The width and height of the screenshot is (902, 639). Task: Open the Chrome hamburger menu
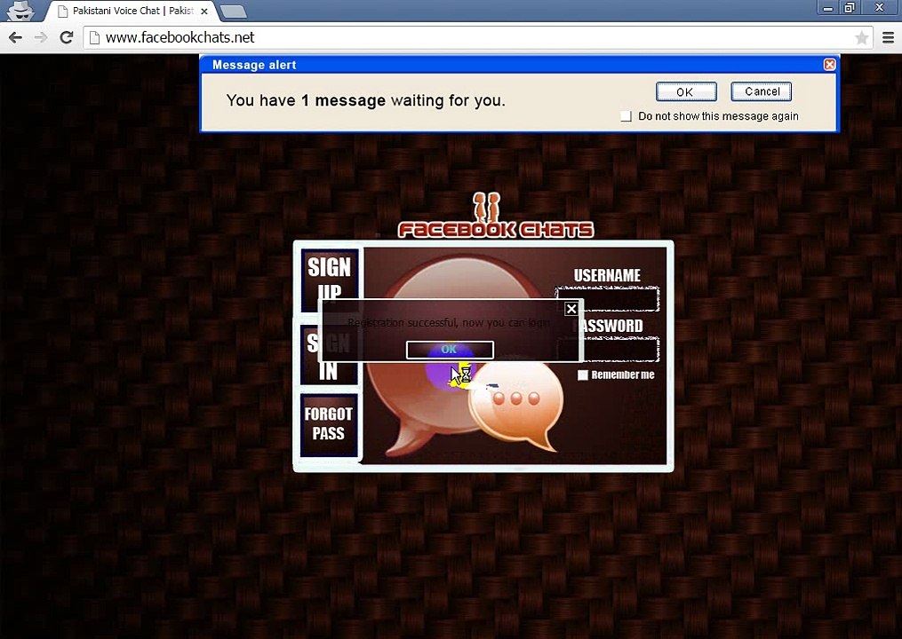[x=888, y=38]
